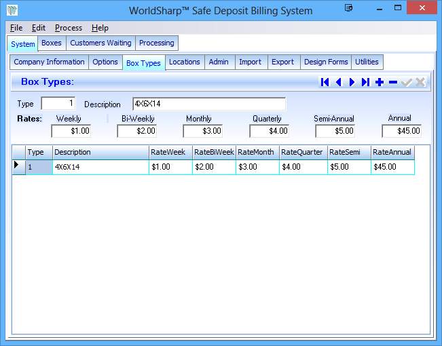Viewport: 442px width, 346px height.
Task: Click grid cell $1.00 under RateWeek
Action: [x=171, y=167]
